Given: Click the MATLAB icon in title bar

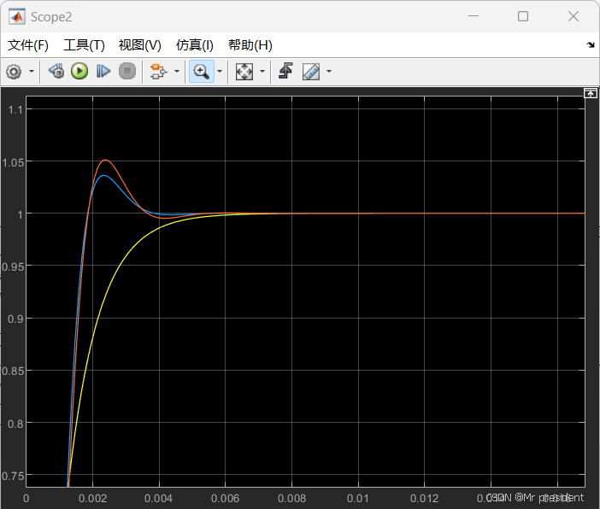Looking at the screenshot, I should point(17,16).
